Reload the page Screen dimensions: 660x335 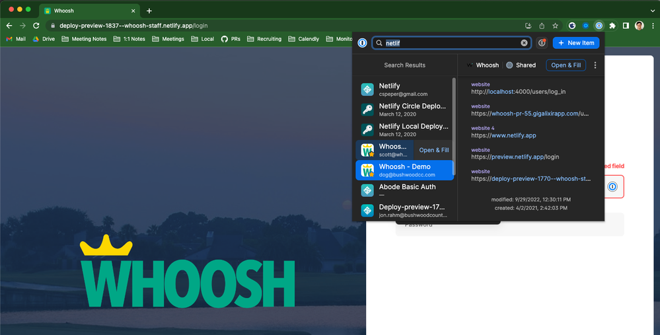pyautogui.click(x=37, y=26)
